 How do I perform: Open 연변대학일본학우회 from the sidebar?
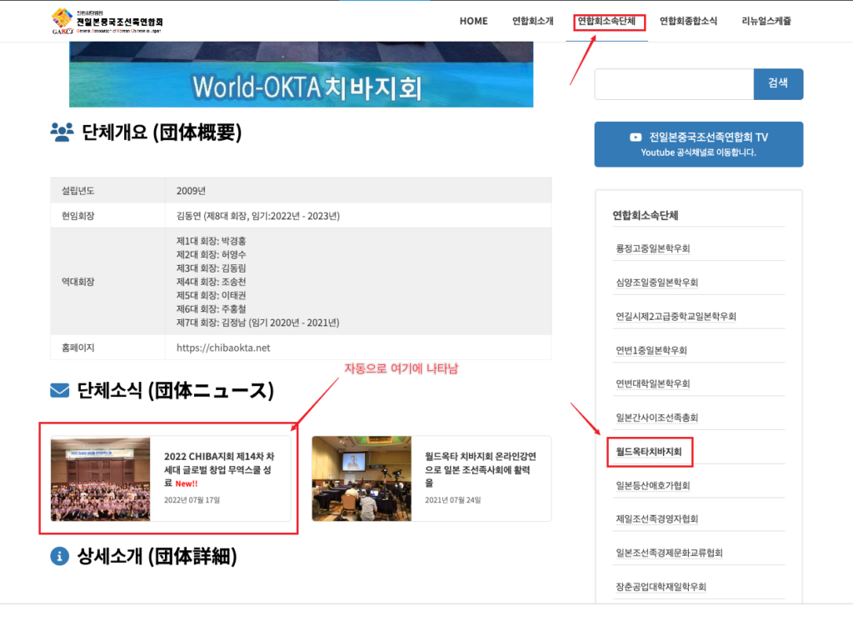[x=652, y=383]
